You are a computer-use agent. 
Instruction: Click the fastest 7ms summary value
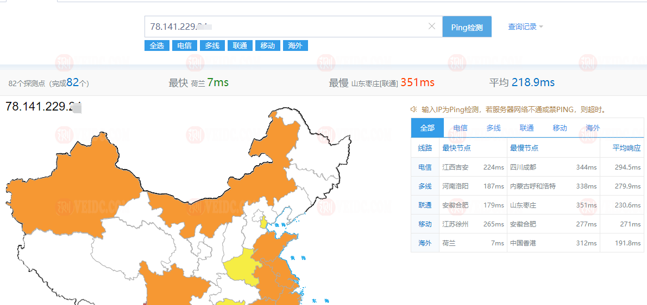(218, 82)
